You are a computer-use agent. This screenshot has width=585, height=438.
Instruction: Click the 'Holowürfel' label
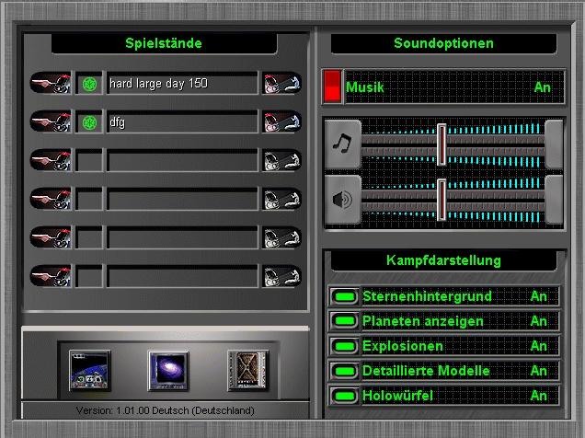pyautogui.click(x=397, y=396)
